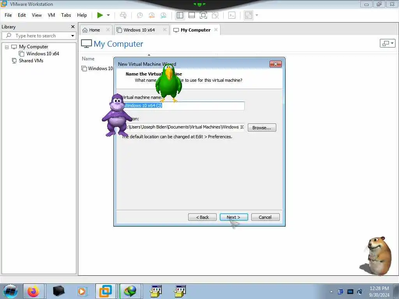This screenshot has width=399, height=299.
Task: Click the VMware Workstation taskbar icon
Action: 105,291
